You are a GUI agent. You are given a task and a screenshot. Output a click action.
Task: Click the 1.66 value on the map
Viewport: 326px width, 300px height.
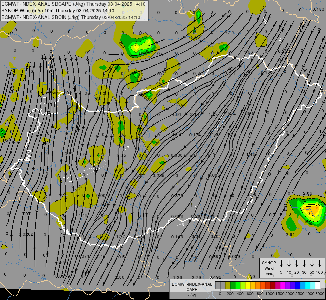[248, 52]
